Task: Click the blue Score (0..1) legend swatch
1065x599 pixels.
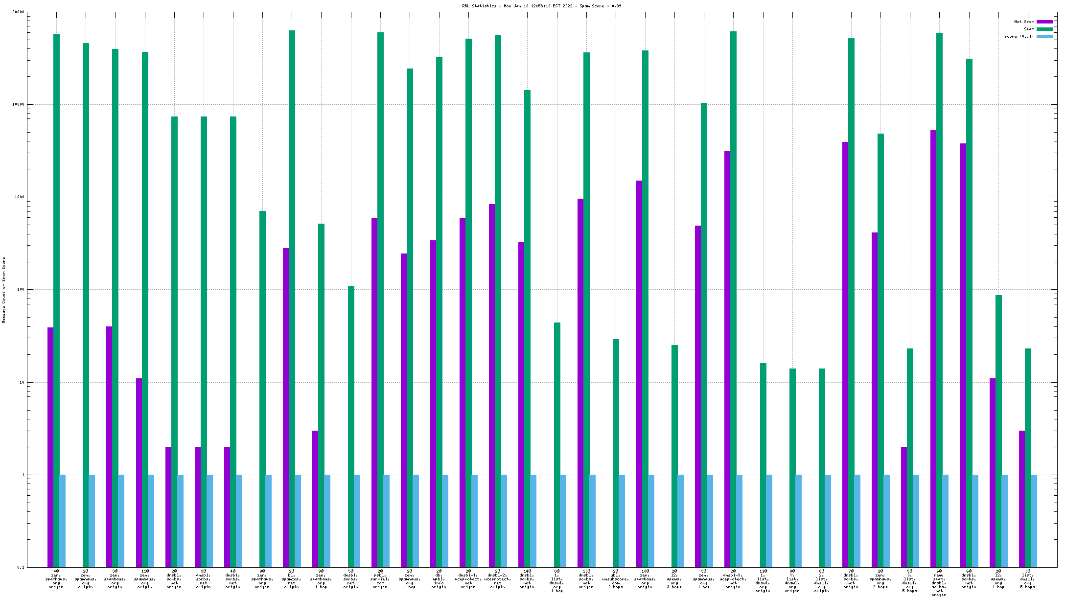Action: click(x=1044, y=37)
